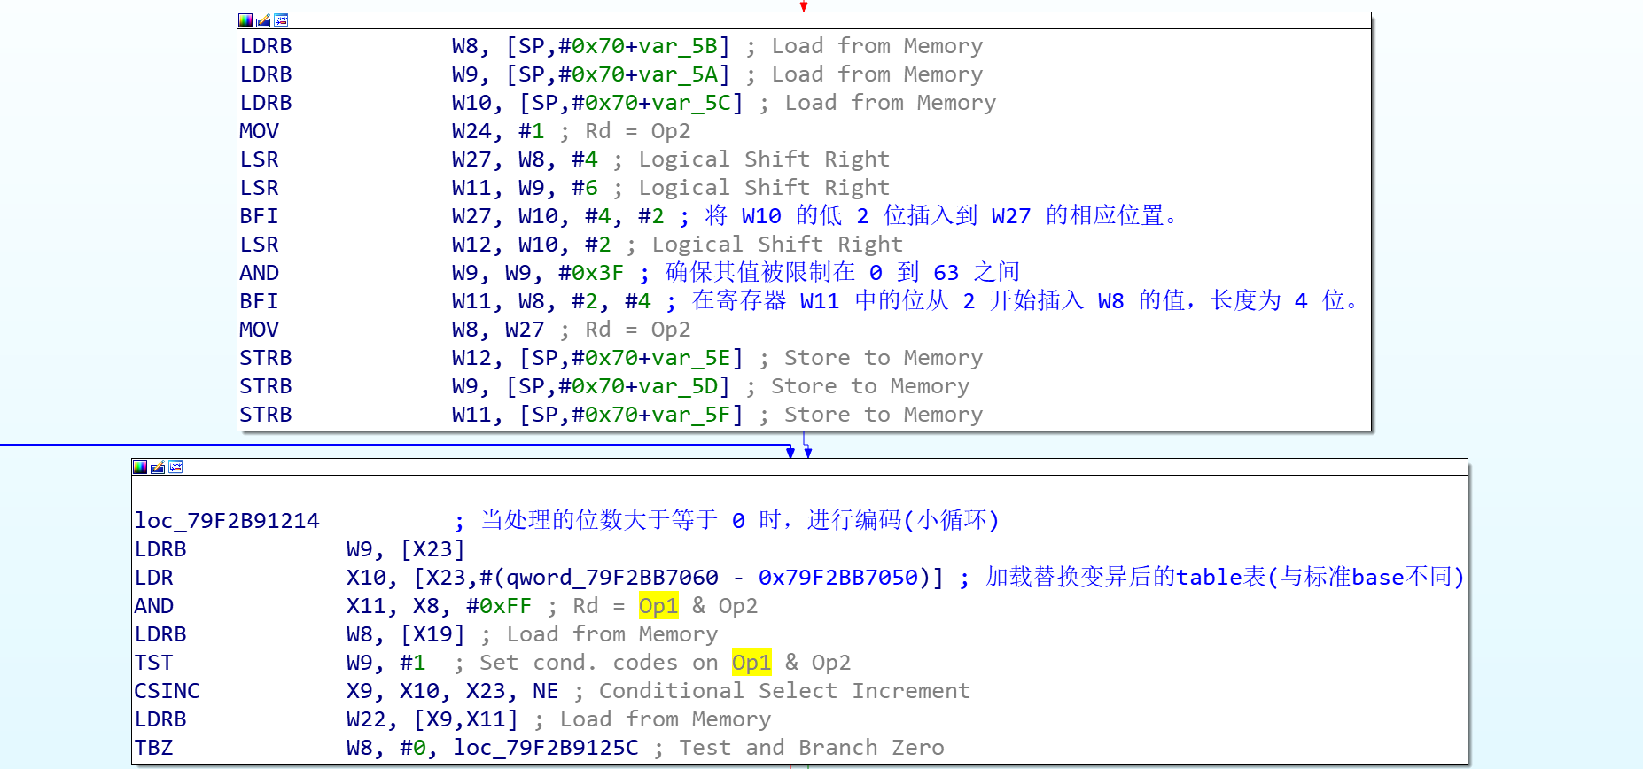The image size is (1643, 769).
Task: Open node color picker on loc_79F2B91214 block
Action: click(x=140, y=467)
